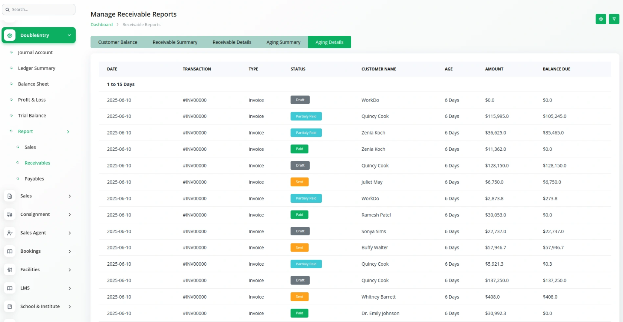Click the Draft badge for Sonya Sims
The image size is (623, 322).
click(x=300, y=231)
